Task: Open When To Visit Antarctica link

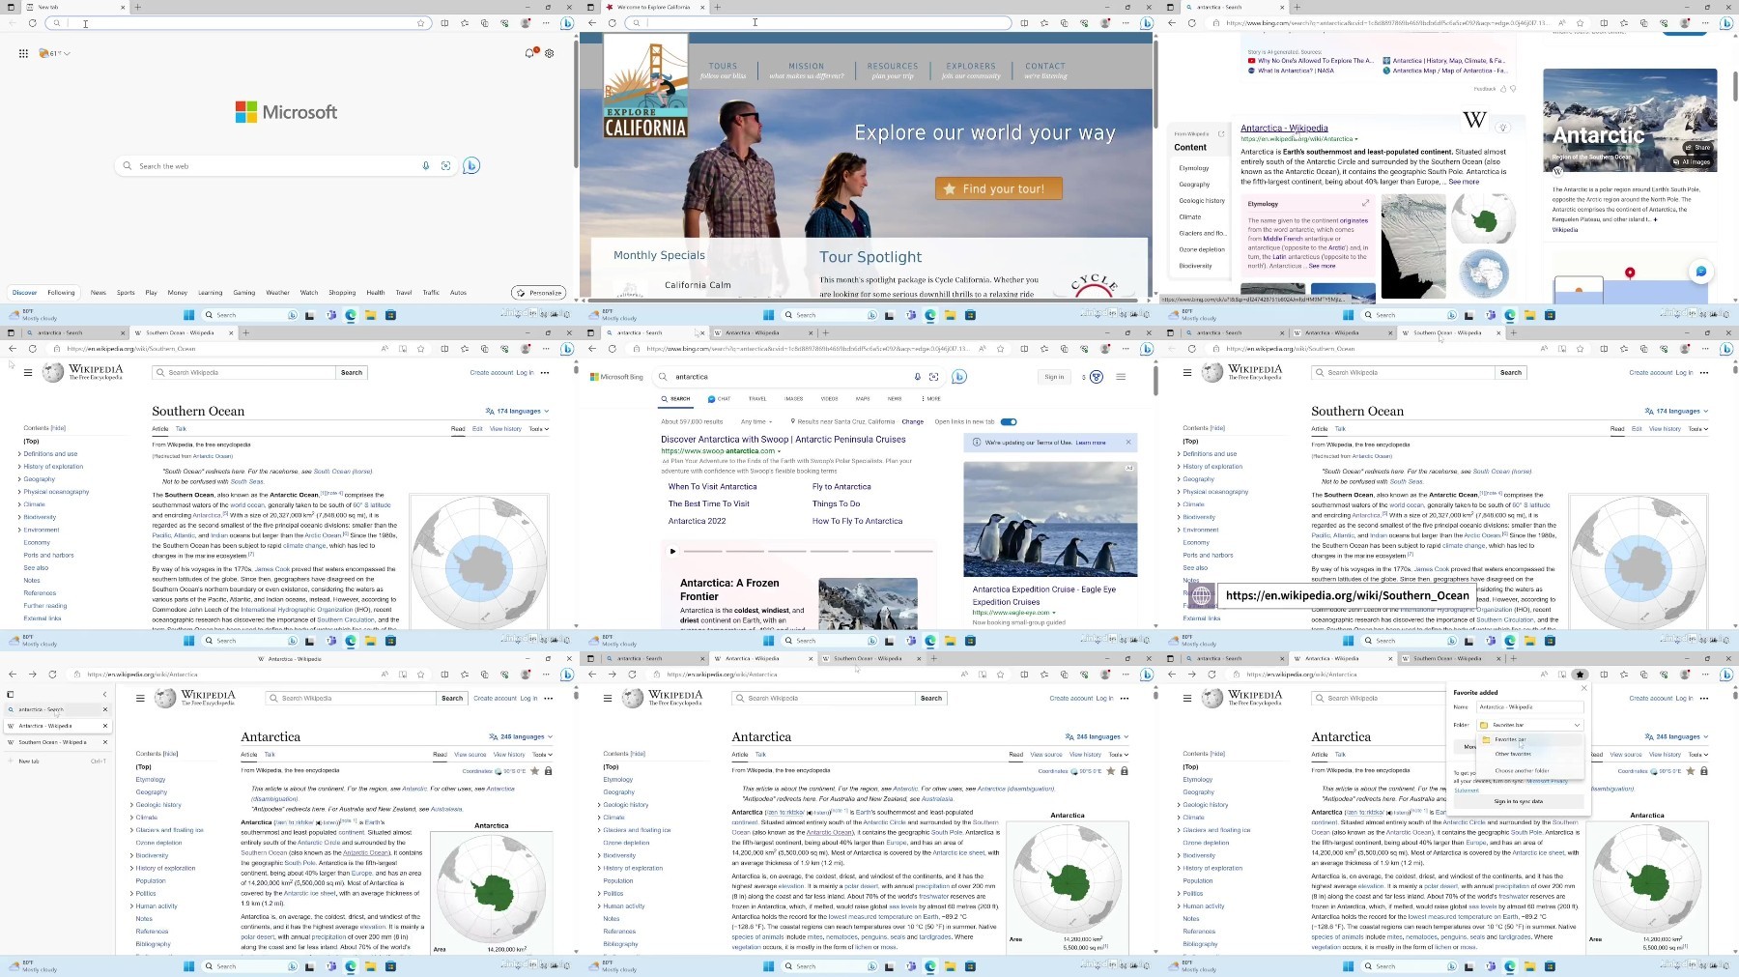Action: click(x=713, y=487)
